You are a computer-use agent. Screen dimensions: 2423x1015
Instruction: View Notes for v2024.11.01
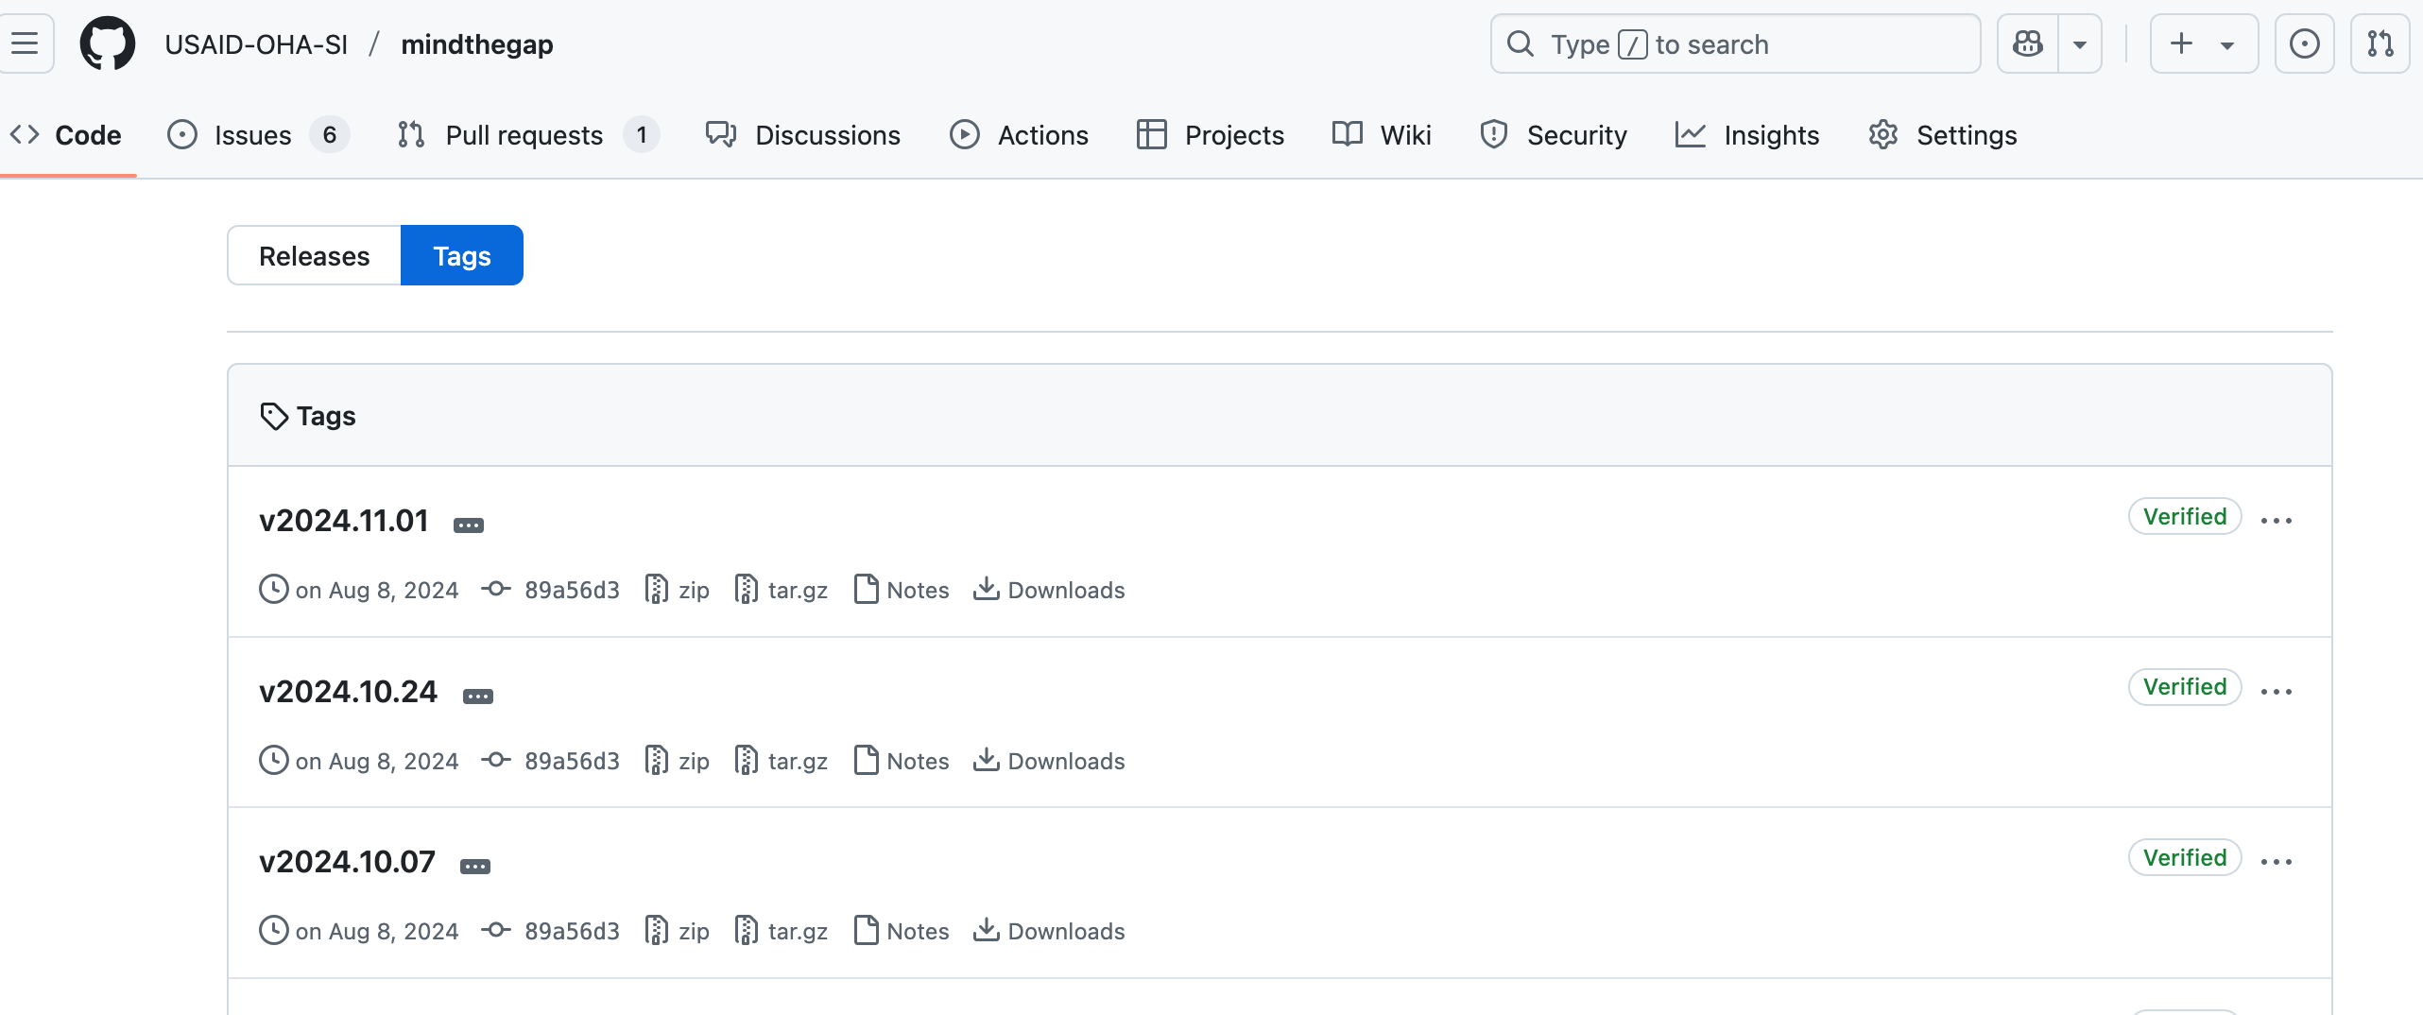[x=902, y=590]
